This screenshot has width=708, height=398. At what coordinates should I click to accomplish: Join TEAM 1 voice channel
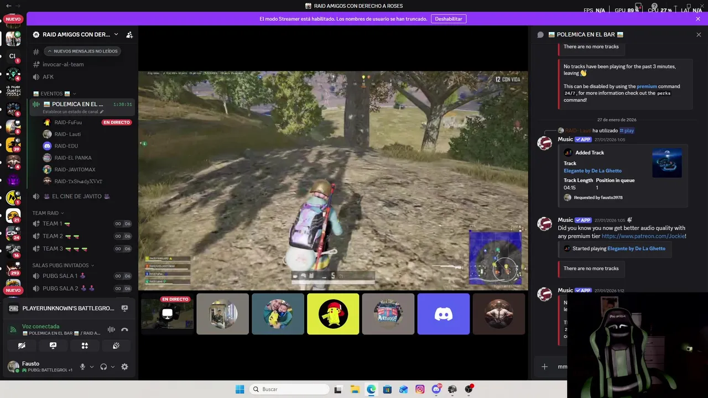pos(82,223)
